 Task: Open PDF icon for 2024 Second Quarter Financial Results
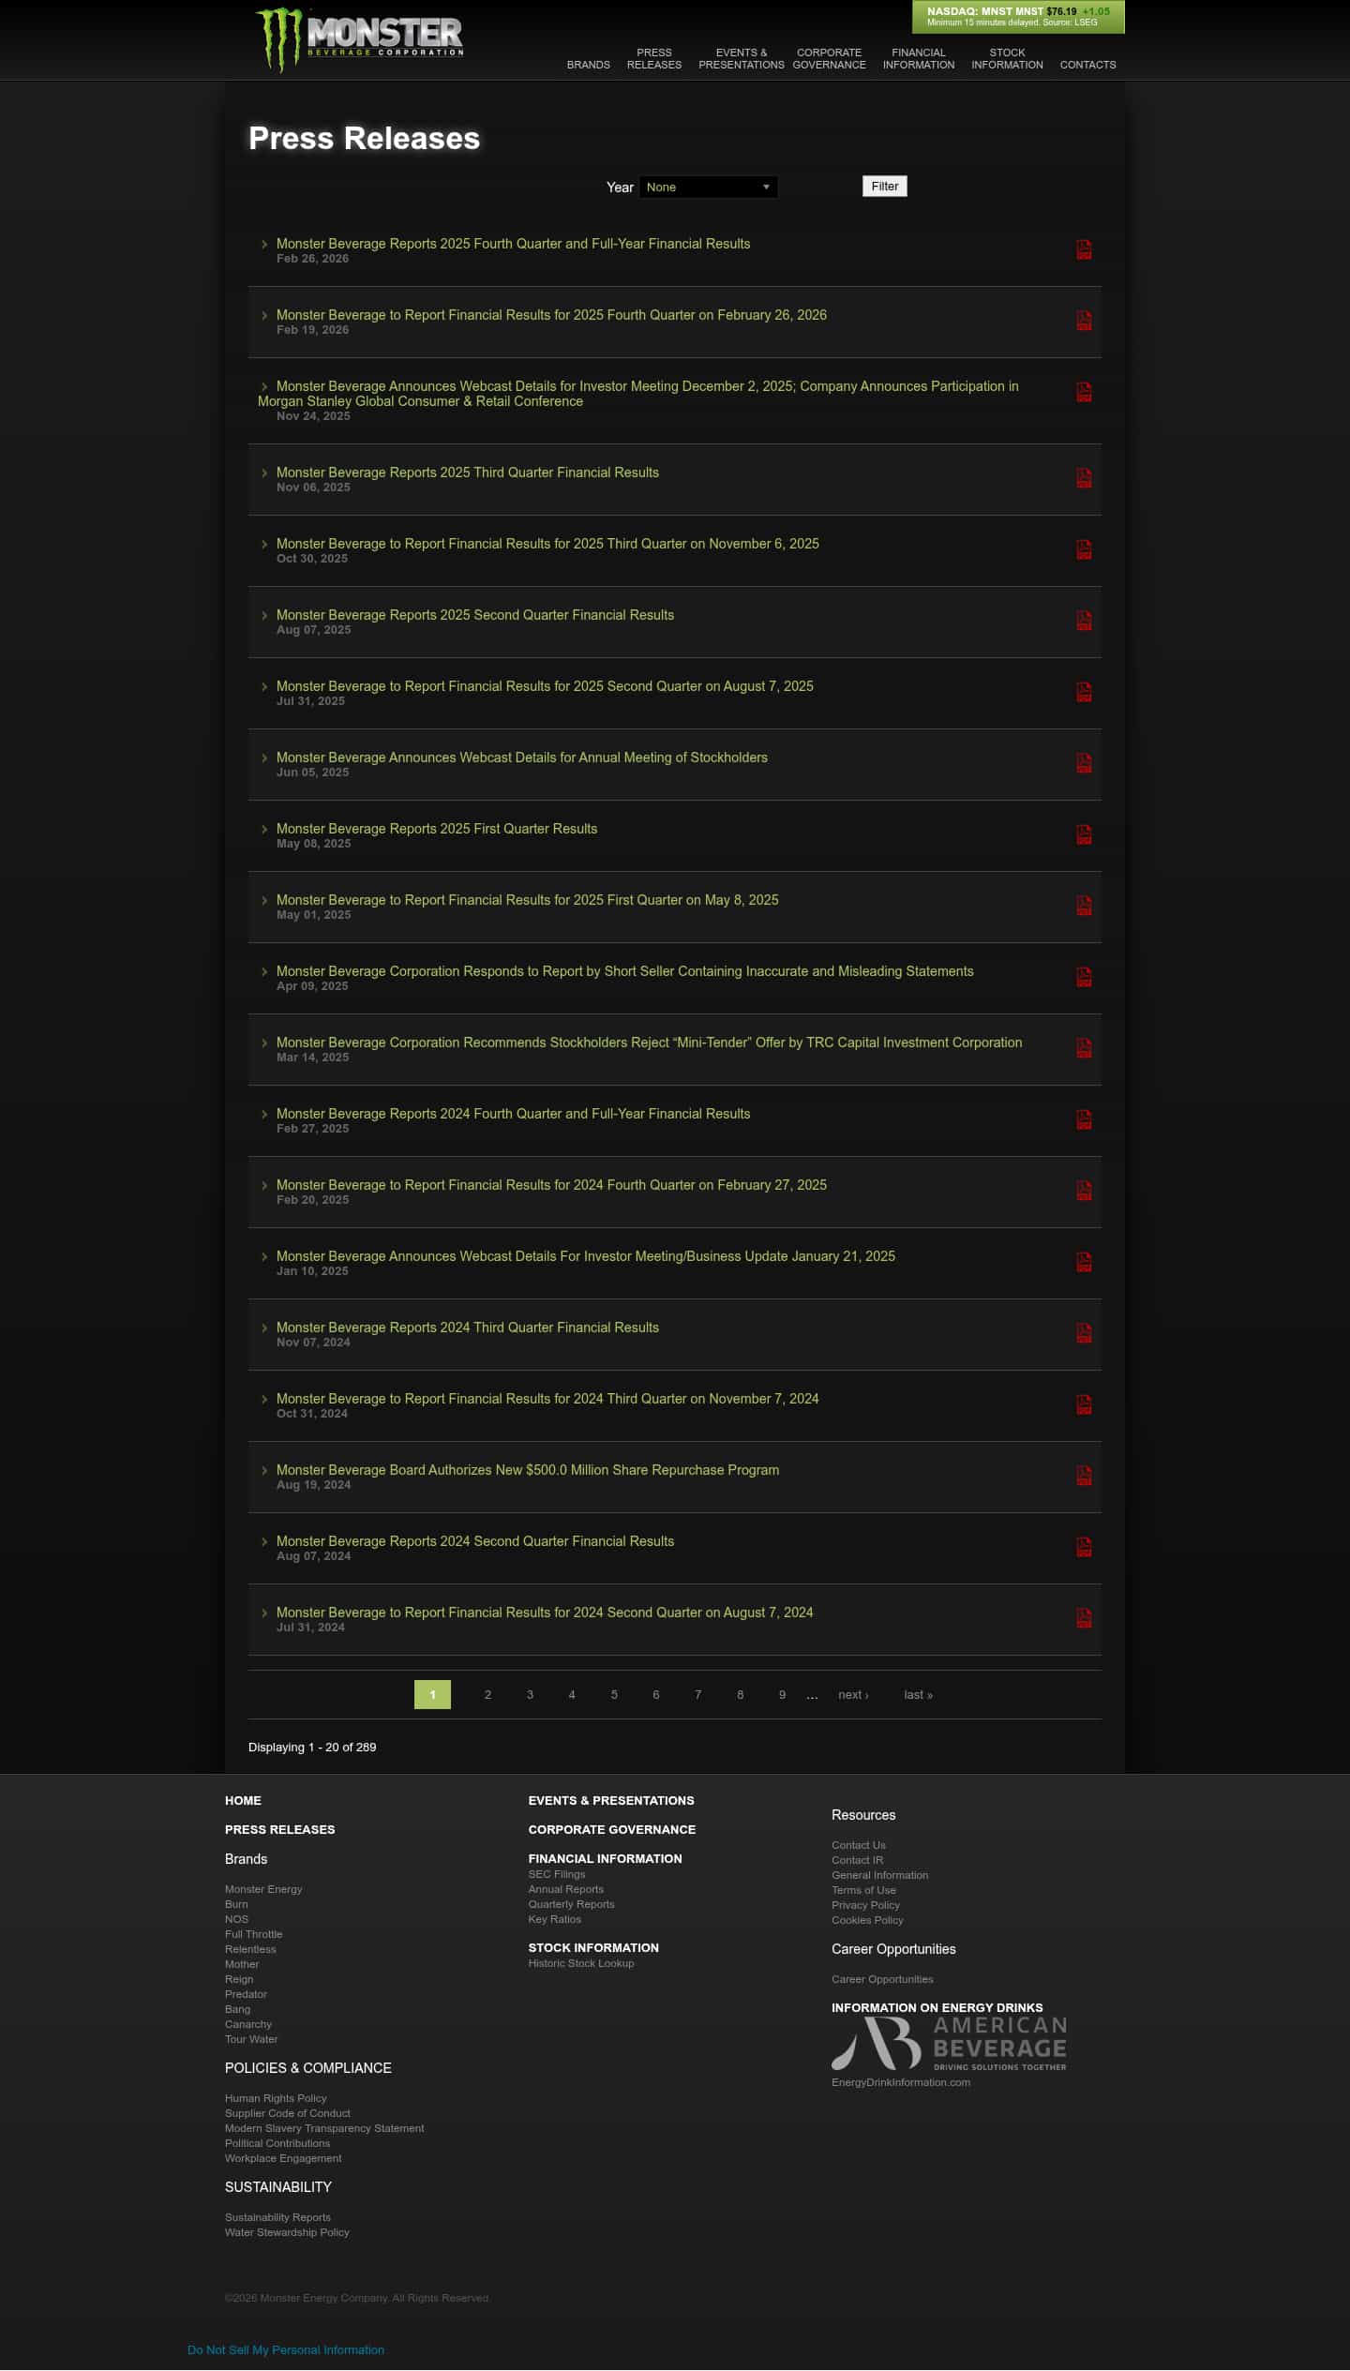click(x=1084, y=1547)
